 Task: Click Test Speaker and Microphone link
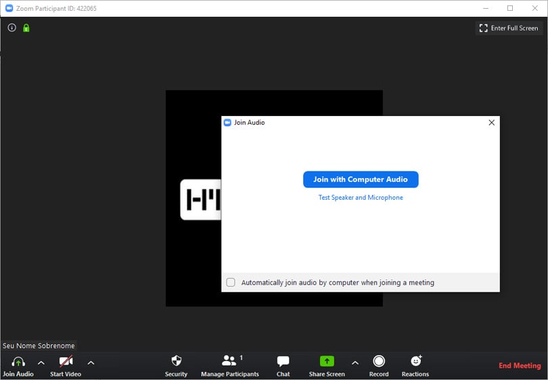click(361, 197)
